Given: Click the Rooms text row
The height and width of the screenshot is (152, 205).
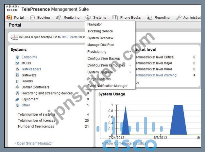Looking at the screenshot, I should click(x=27, y=81).
